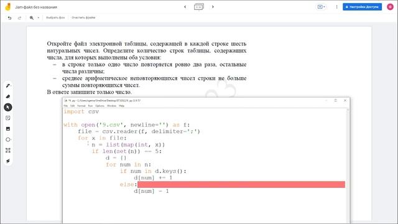Click the 'import csv' code line
Viewport: 398px width, 224px height.
[81, 111]
